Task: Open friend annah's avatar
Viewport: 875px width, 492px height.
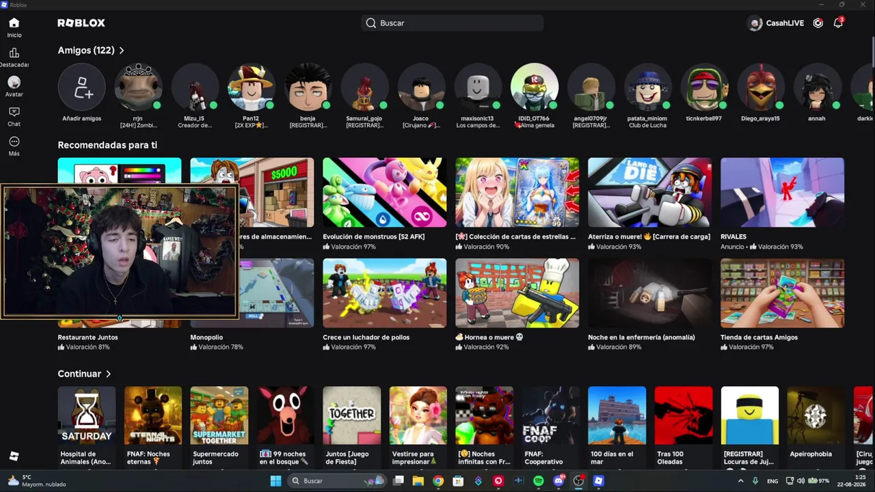Action: (817, 87)
